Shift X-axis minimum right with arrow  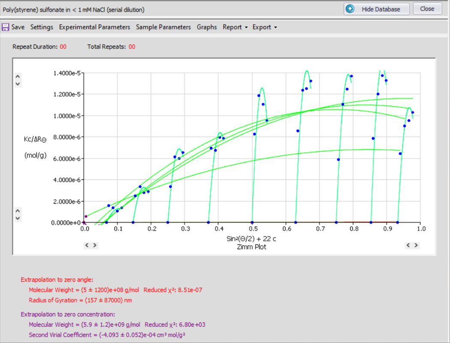coord(95,245)
